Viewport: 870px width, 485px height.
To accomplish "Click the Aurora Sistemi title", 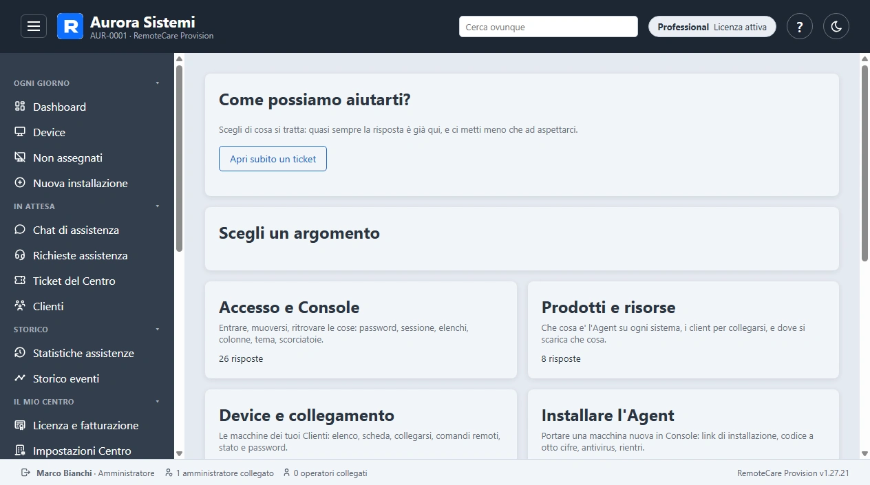I will coord(142,22).
